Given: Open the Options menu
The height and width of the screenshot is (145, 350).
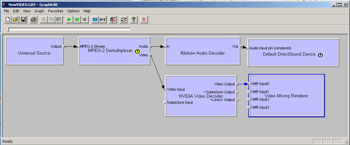Looking at the screenshot, I should point(73,11).
